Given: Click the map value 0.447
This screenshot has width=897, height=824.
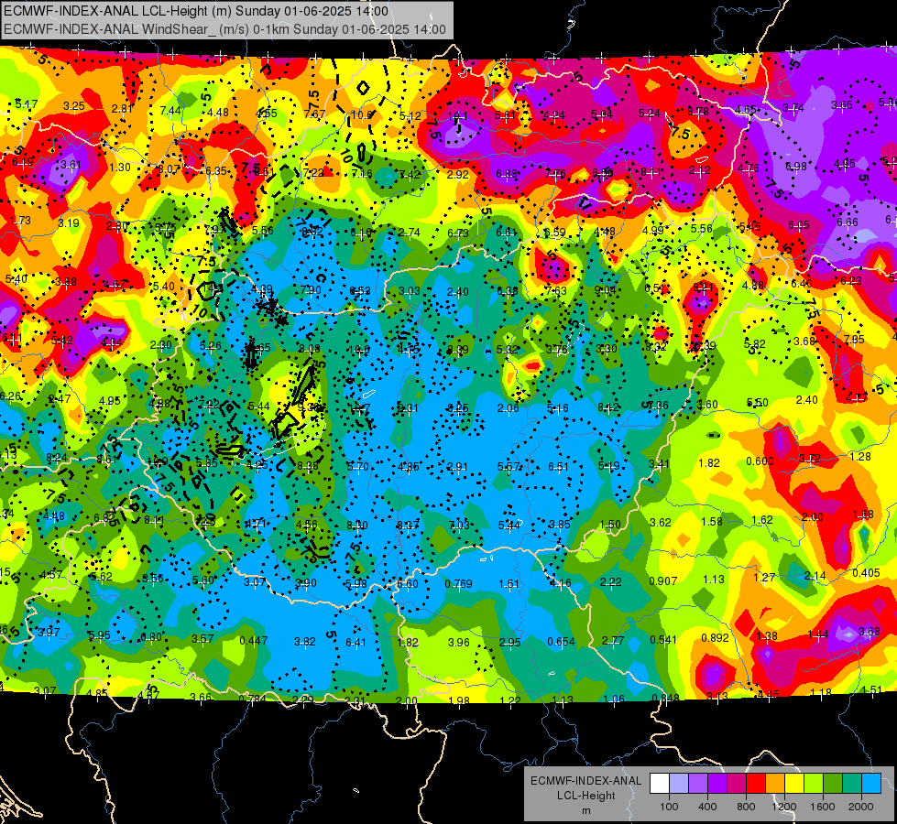Looking at the screenshot, I should click(x=254, y=641).
